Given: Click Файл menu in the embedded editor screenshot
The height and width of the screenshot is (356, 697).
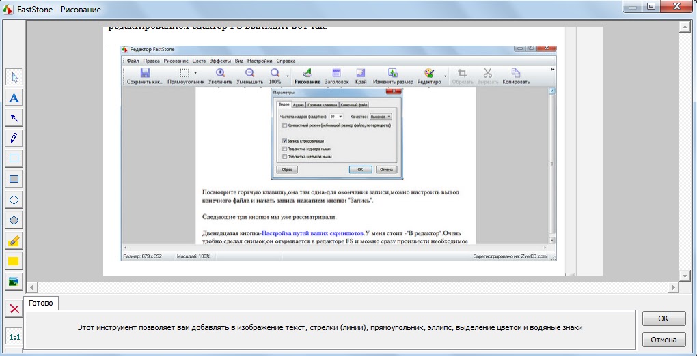Looking at the screenshot, I should click(x=133, y=61).
